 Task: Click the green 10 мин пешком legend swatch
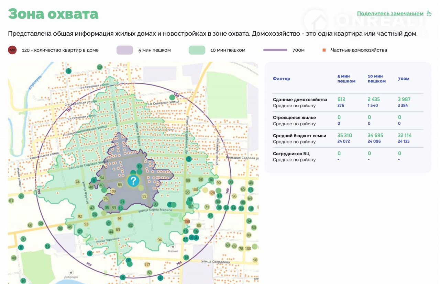pyautogui.click(x=197, y=50)
